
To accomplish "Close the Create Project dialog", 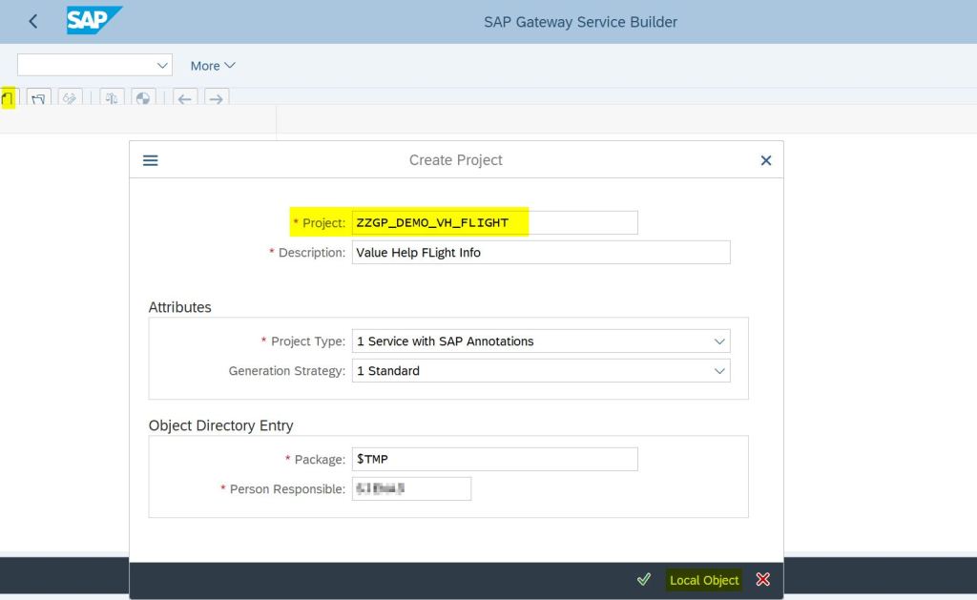I will [x=765, y=160].
